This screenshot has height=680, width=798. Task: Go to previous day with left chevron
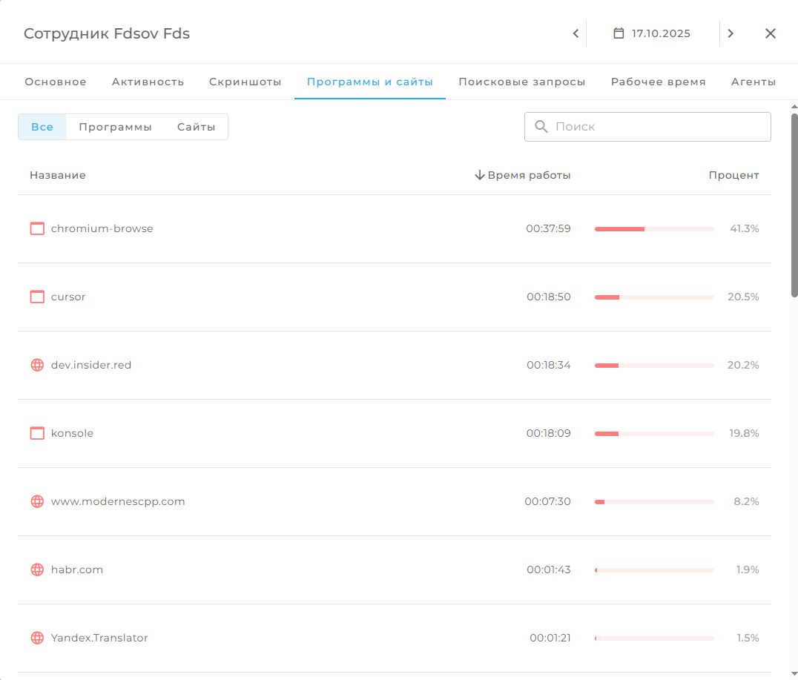(x=576, y=33)
